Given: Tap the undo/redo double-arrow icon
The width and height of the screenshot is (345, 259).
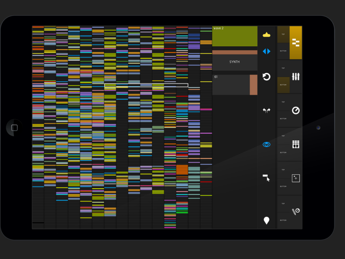Looking at the screenshot, I should 267,111.
